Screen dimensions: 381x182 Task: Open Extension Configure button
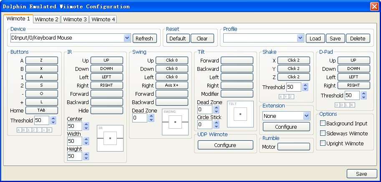tap(286, 127)
